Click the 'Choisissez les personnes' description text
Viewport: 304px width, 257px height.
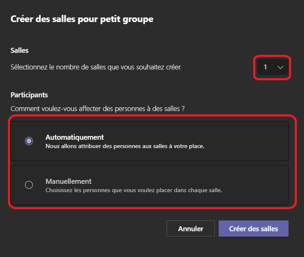pos(134,190)
